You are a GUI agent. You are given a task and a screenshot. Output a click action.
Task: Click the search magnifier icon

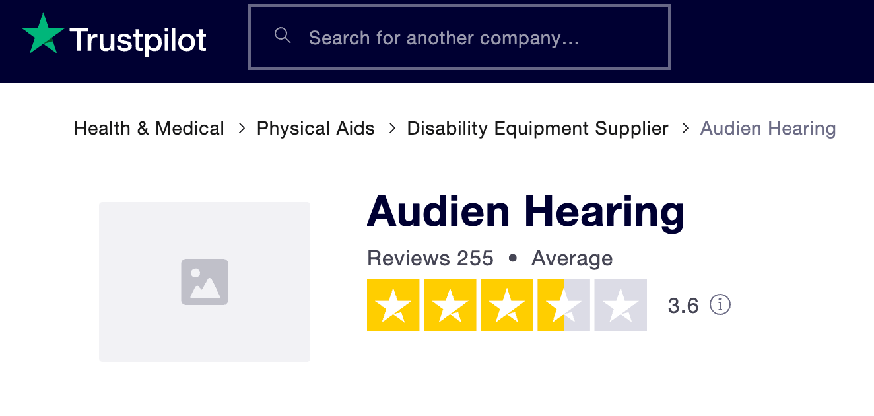(283, 36)
